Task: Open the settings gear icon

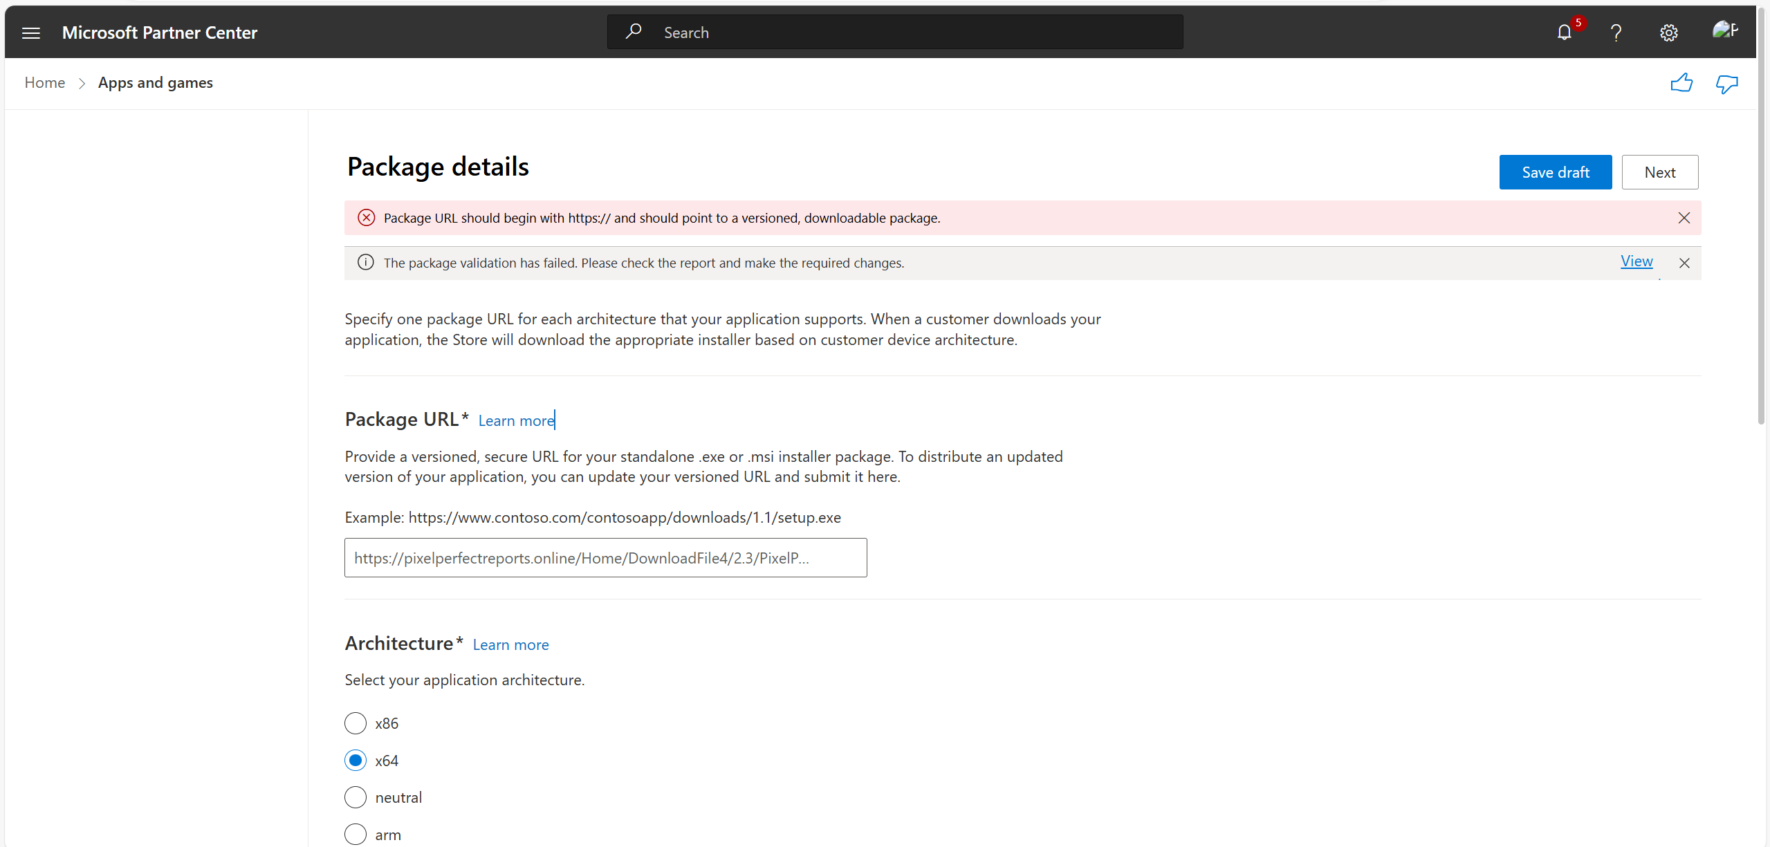Action: coord(1668,32)
